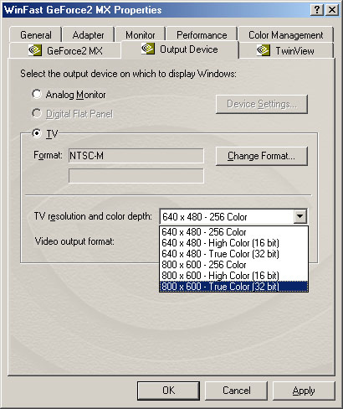The height and width of the screenshot is (409, 343).
Task: Click the NVIDIA icon on Output Device tab
Action: click(x=148, y=49)
